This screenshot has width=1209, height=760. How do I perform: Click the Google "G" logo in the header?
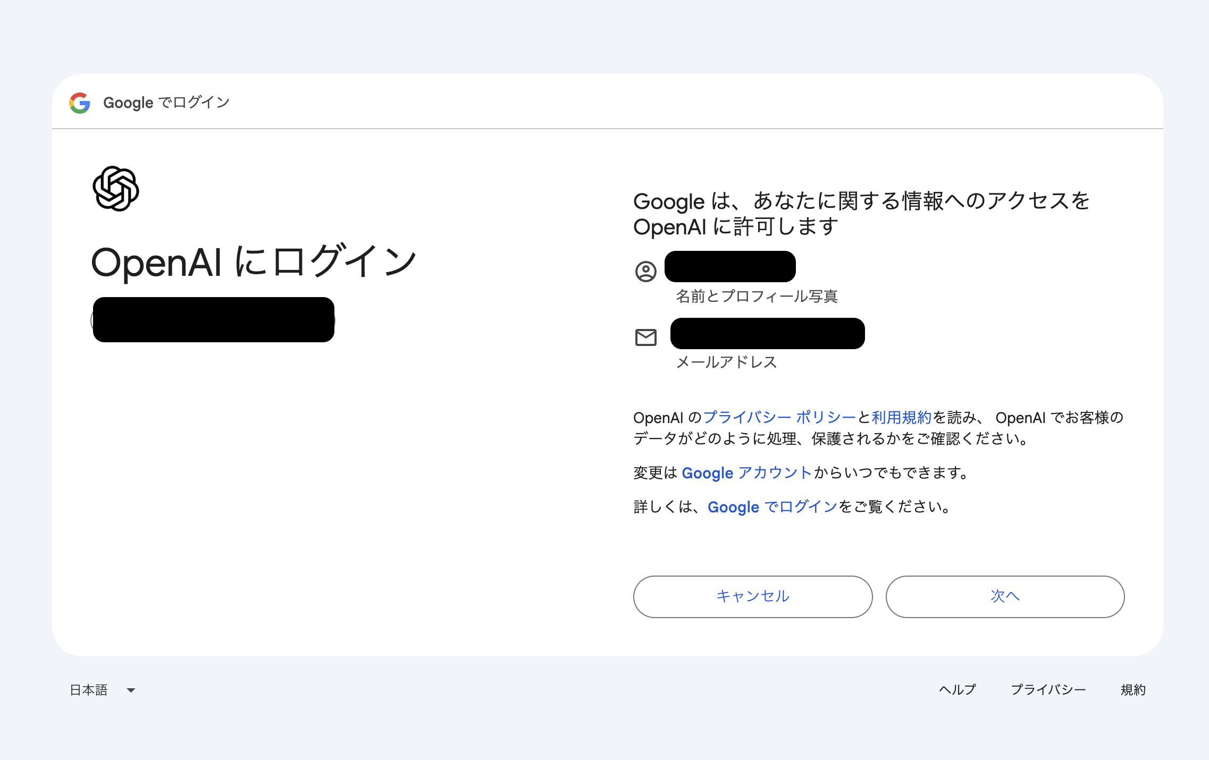[79, 102]
